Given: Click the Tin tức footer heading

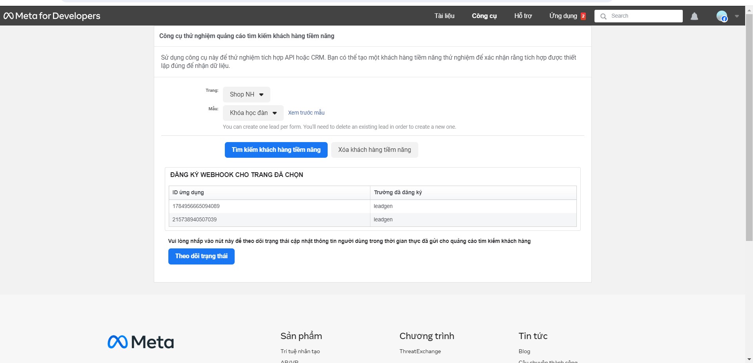Looking at the screenshot, I should 533,336.
